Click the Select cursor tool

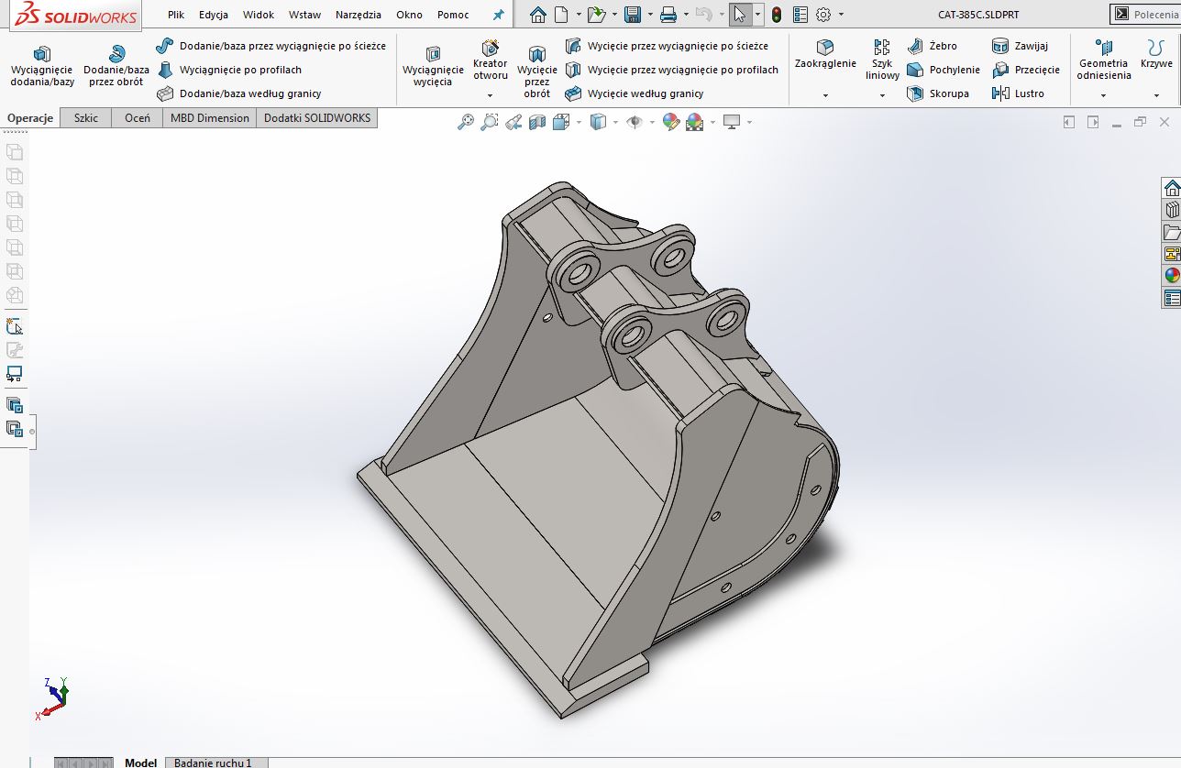coord(740,15)
